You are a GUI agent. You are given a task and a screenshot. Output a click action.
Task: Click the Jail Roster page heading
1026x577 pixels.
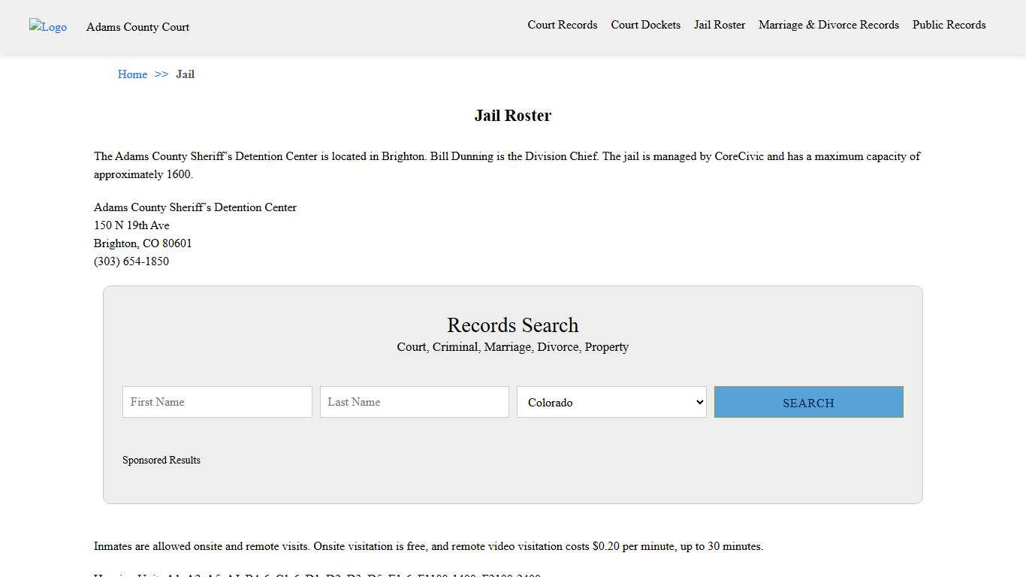point(512,116)
